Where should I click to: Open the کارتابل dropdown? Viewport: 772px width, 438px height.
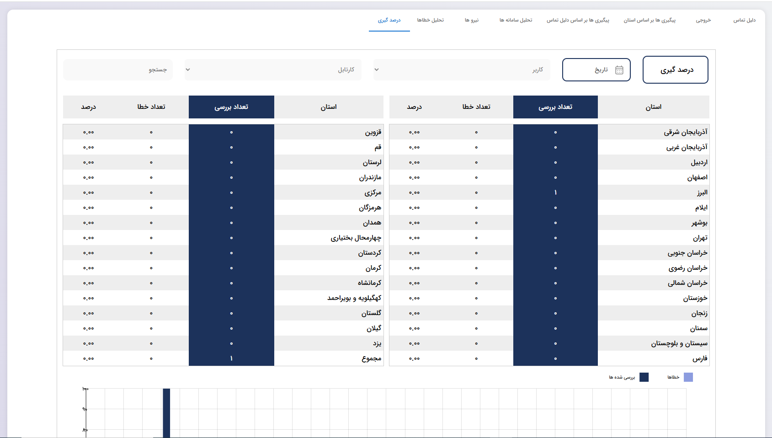click(273, 69)
